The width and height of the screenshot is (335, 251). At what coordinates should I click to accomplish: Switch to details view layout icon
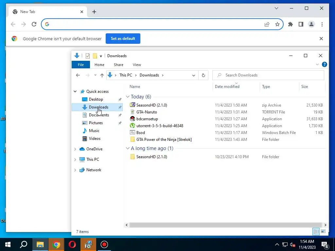click(316, 231)
